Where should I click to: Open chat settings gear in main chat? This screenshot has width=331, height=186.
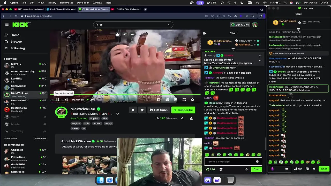coord(246,169)
